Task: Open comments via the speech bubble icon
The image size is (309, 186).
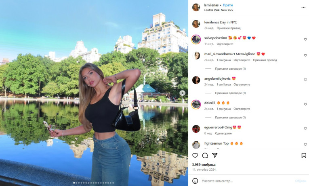Action: (205, 155)
